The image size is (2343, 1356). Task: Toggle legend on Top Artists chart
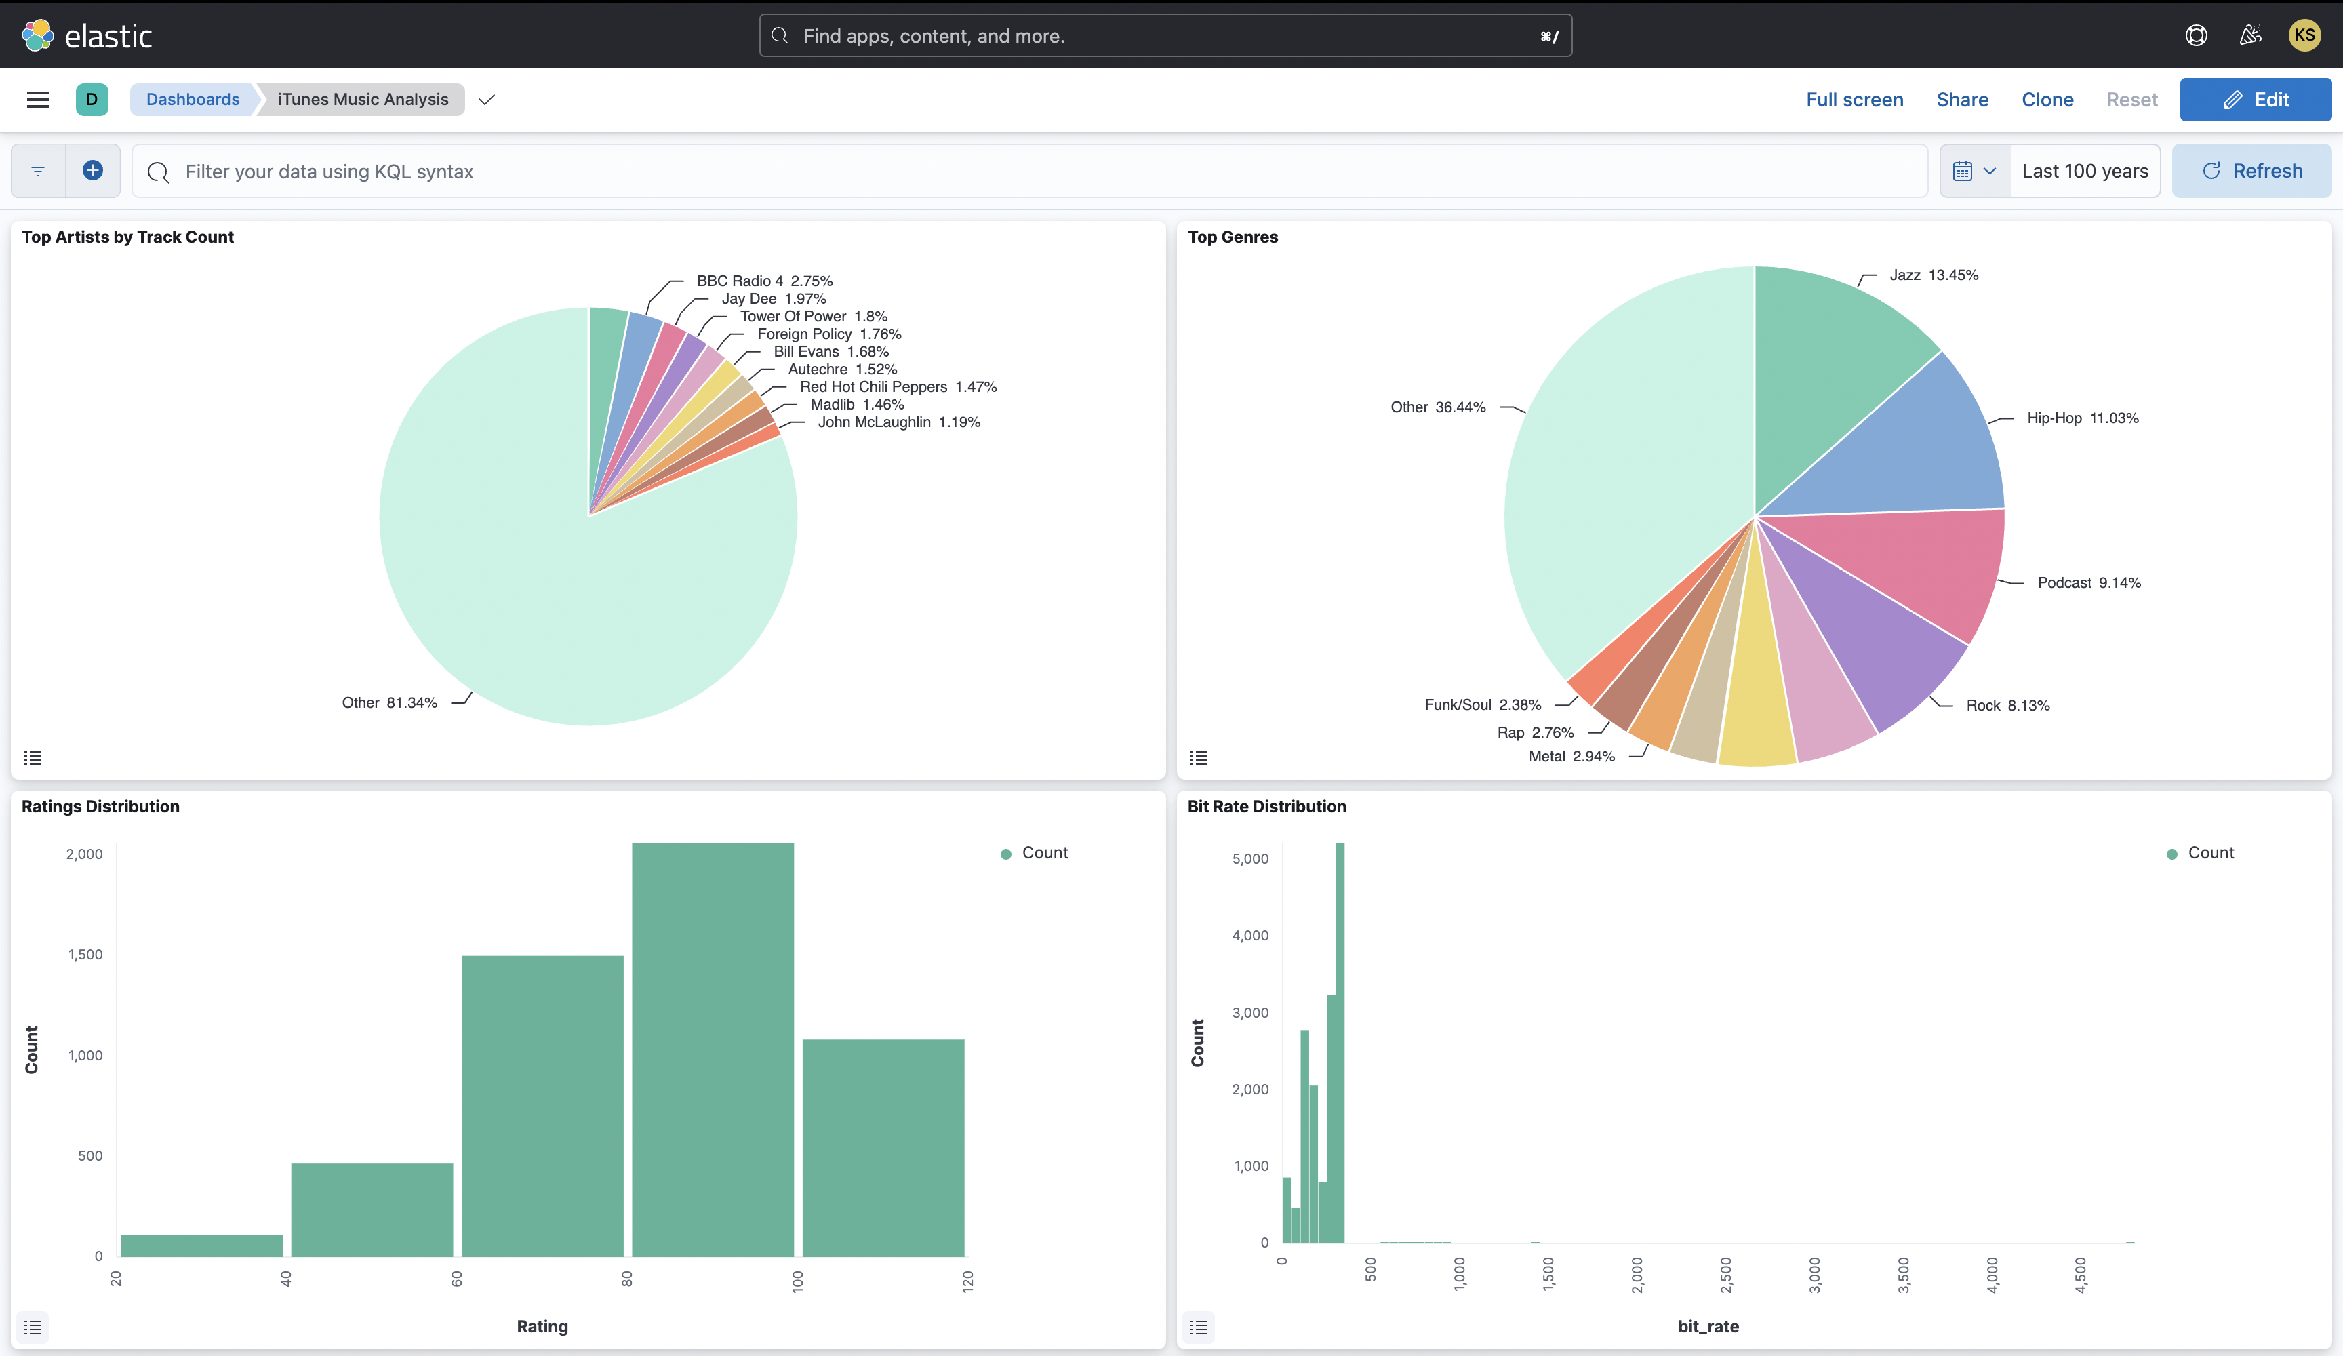pos(33,758)
